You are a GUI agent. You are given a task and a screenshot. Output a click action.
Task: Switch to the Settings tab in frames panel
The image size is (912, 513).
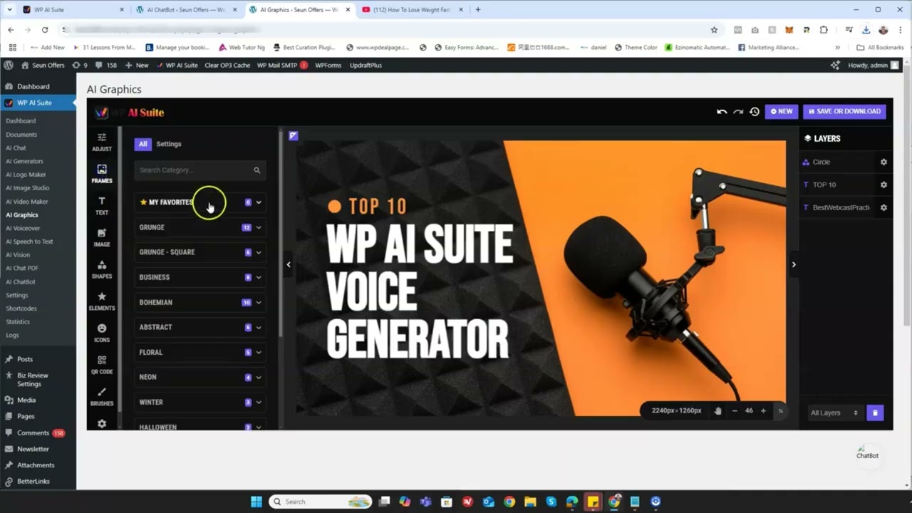click(169, 144)
